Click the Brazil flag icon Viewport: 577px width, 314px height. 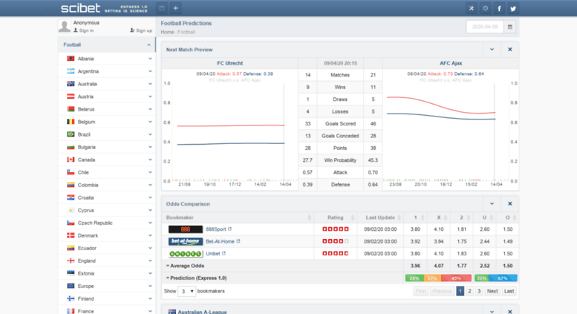(x=71, y=134)
